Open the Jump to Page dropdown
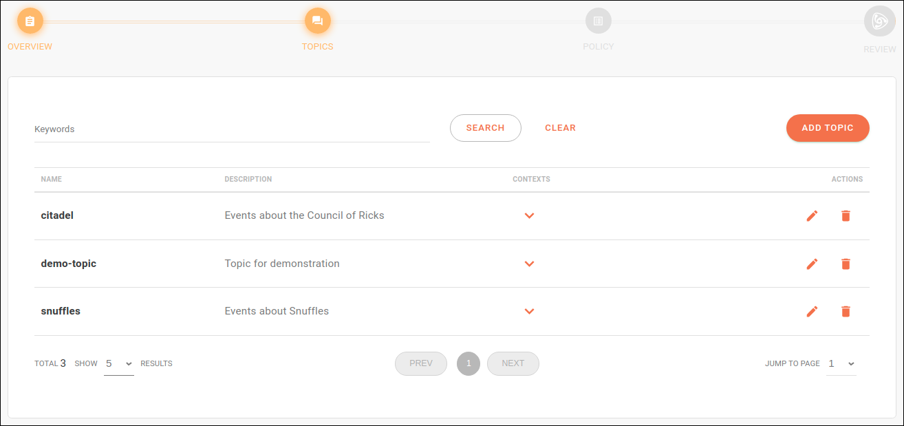 tap(841, 363)
